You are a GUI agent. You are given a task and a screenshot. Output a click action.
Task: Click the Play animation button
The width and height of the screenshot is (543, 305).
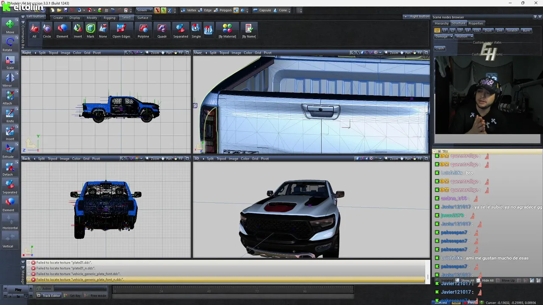click(18, 290)
